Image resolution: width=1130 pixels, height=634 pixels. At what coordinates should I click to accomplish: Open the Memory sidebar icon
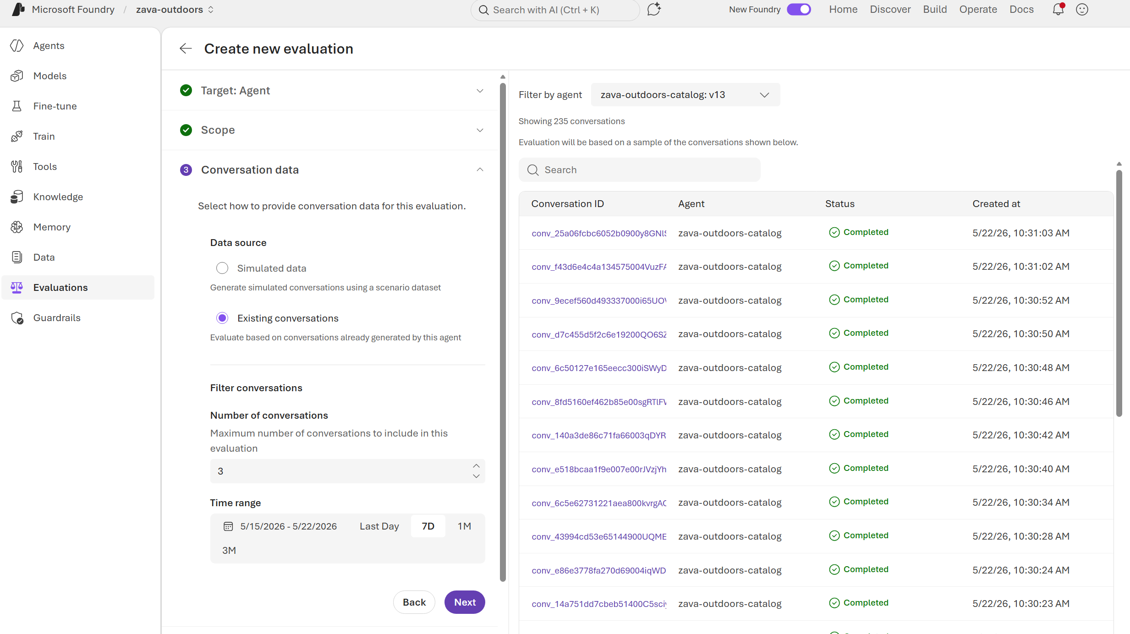coord(17,227)
